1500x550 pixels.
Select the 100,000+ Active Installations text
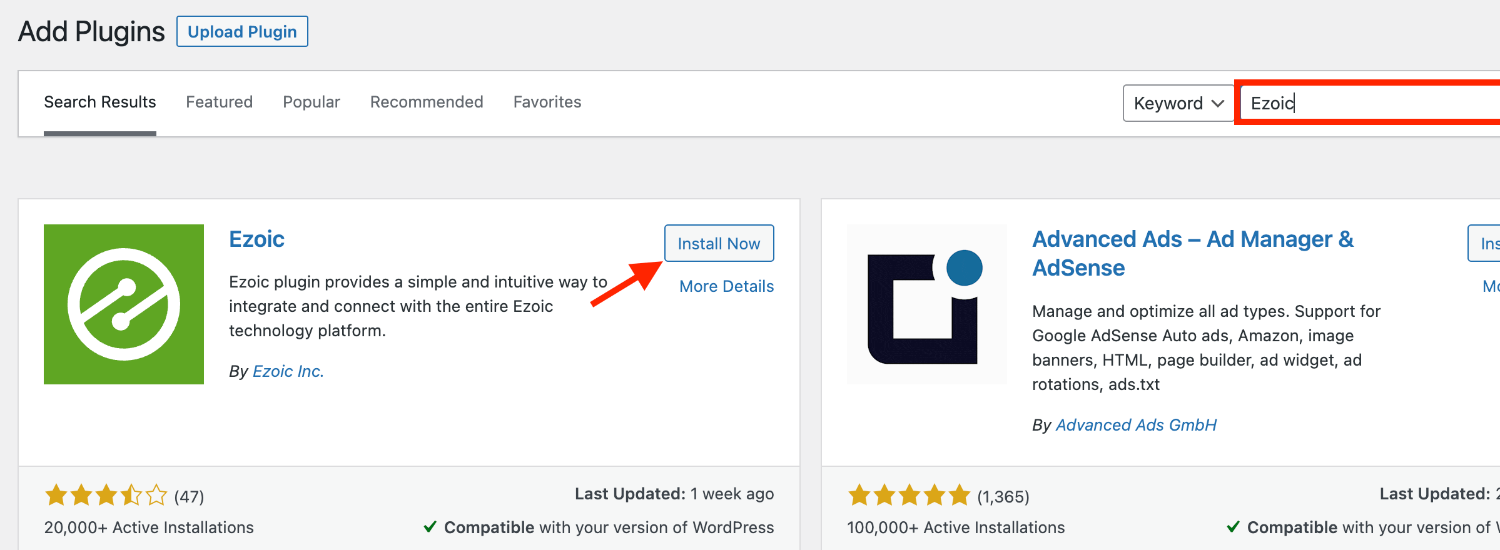tap(956, 527)
